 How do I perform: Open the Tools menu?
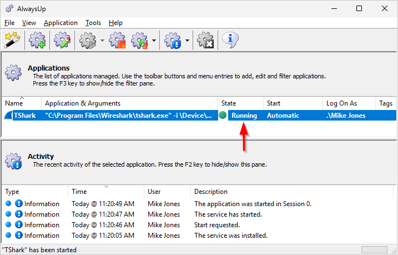[x=93, y=23]
